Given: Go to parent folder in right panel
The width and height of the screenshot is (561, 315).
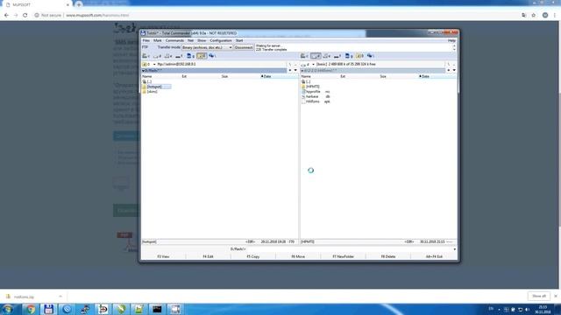Looking at the screenshot, I should coord(306,81).
